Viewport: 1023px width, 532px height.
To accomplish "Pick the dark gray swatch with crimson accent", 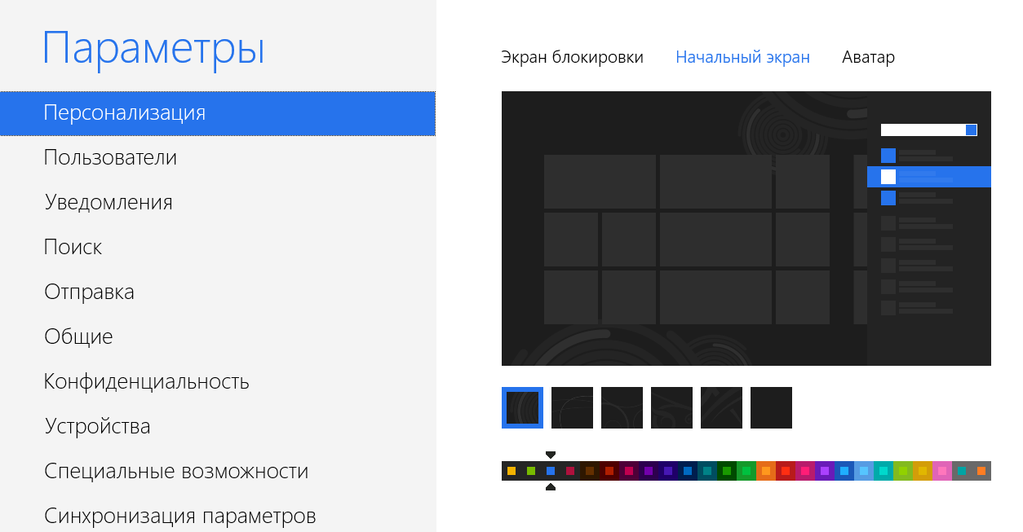I will click(570, 471).
